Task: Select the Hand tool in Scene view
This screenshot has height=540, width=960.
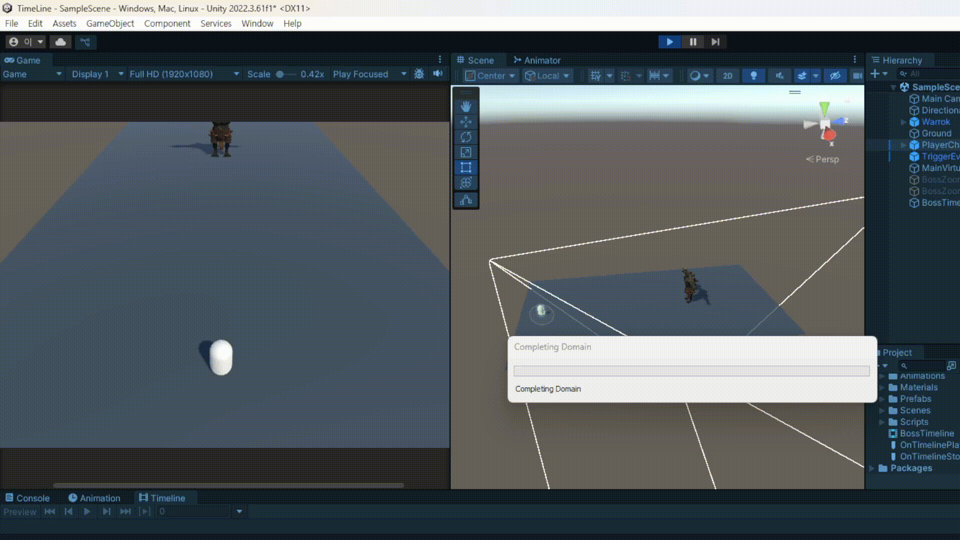Action: (465, 106)
